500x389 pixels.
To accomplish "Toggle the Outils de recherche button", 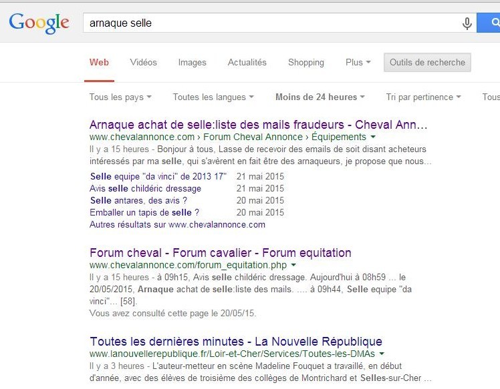I will click(x=427, y=63).
